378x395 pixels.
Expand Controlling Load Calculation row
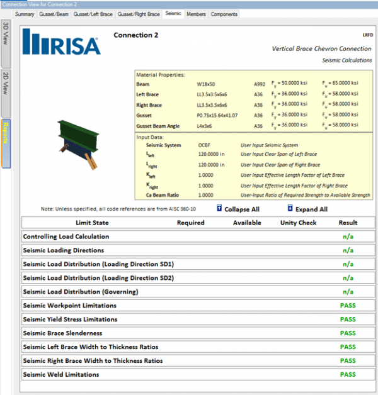coord(66,236)
